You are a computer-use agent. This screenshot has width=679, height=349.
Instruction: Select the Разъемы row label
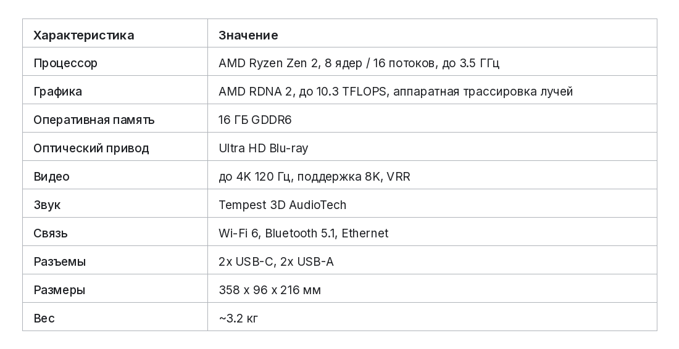(x=60, y=261)
